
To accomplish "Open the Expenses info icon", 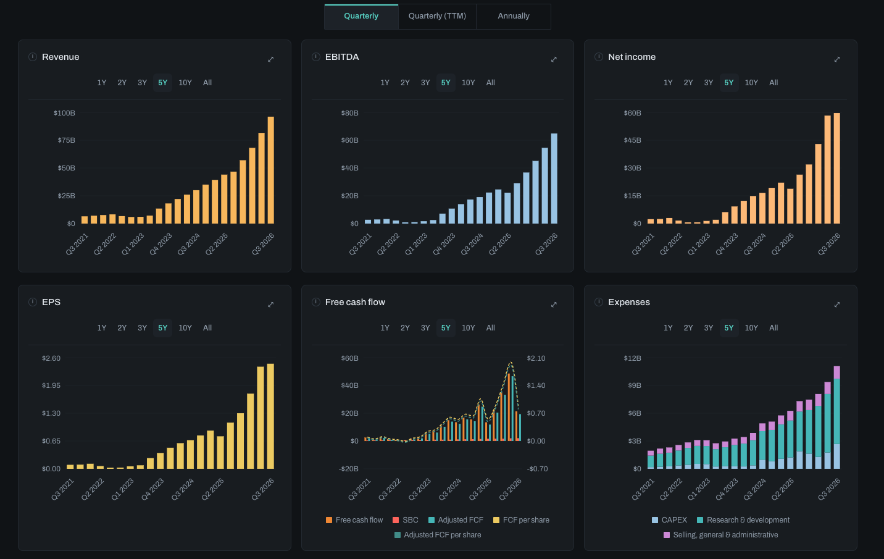I will (599, 302).
